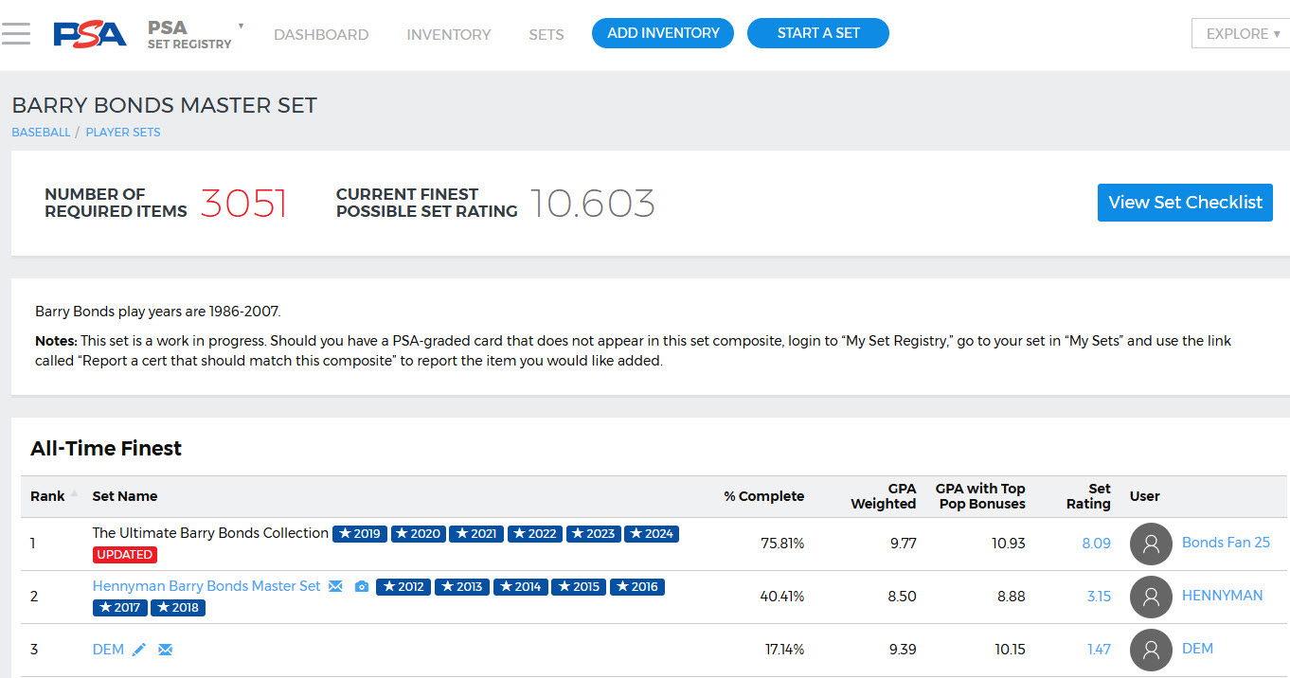Open set rating 1.47 link
This screenshot has width=1290, height=678.
pos(1099,650)
